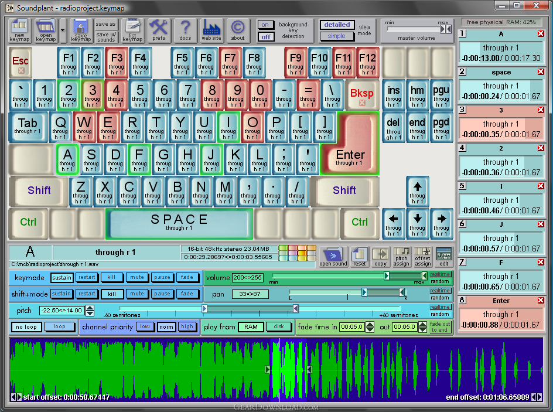Viewport: 553px width, 412px height.
Task: Choose play from RAM
Action: 251,327
